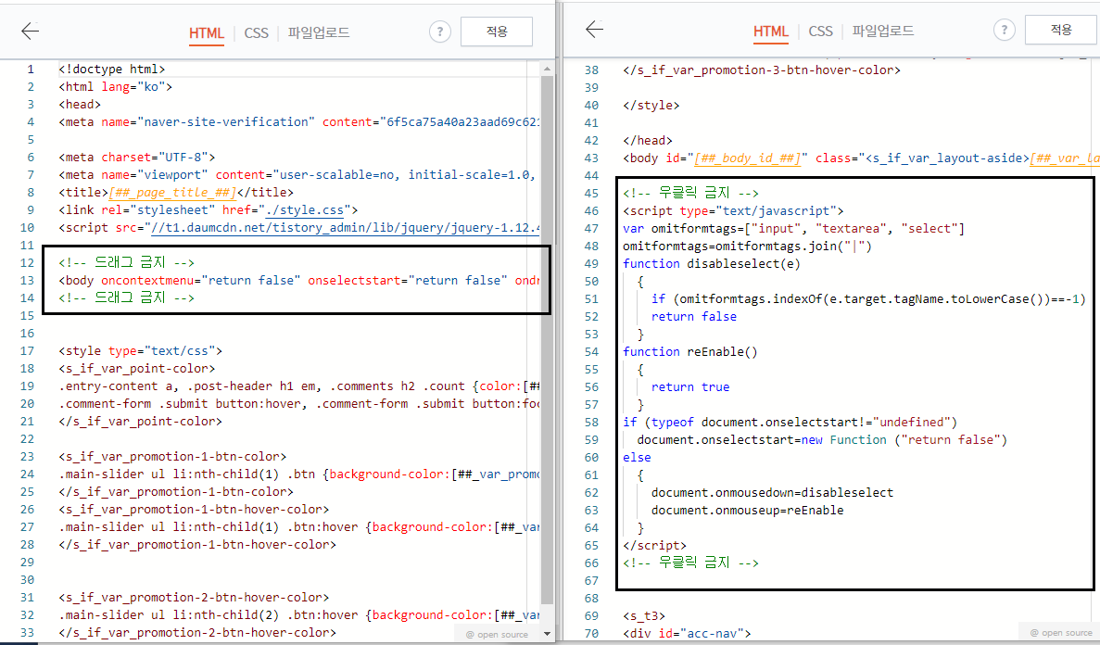Click <s_t3> on line 69
Screen dimensions: 1100x645
point(644,615)
